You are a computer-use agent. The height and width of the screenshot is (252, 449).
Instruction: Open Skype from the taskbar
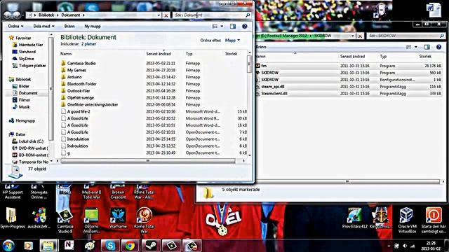coord(110,246)
